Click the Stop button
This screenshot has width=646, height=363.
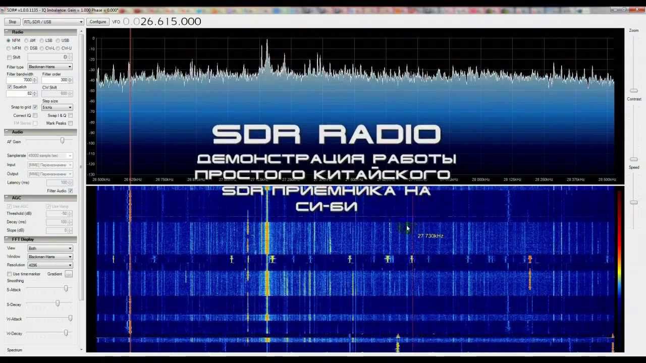click(12, 22)
